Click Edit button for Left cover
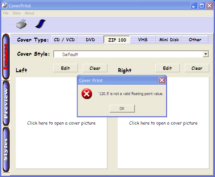This screenshot has height=177, width=215. click(65, 68)
